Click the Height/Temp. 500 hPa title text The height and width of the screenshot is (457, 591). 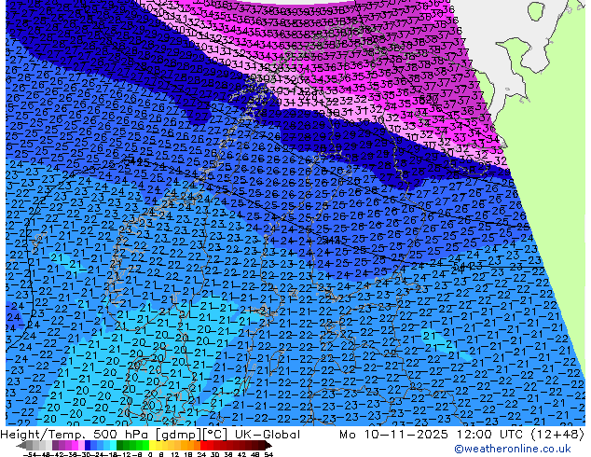[x=76, y=435]
